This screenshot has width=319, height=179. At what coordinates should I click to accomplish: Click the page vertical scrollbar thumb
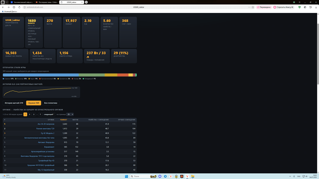click(x=318, y=54)
